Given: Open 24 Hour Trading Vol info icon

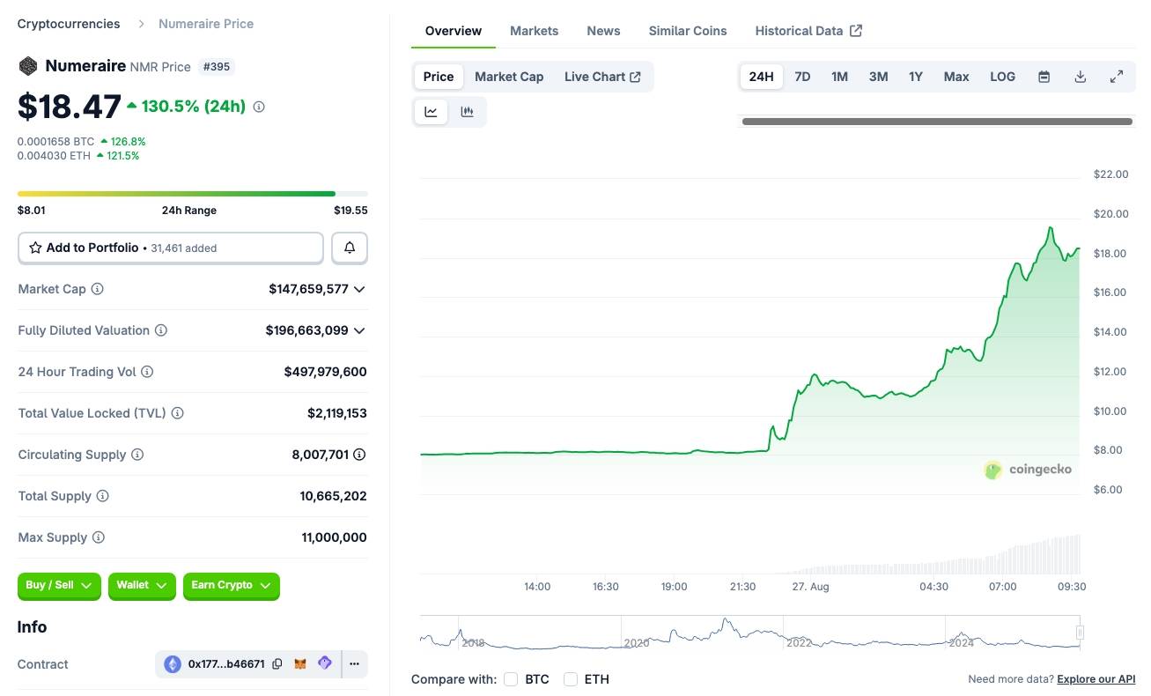Looking at the screenshot, I should click(147, 372).
